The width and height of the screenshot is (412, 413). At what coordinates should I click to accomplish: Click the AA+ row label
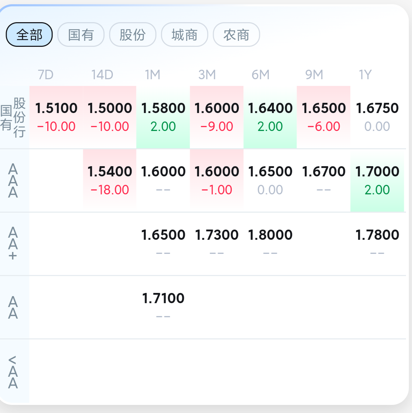coord(13,244)
